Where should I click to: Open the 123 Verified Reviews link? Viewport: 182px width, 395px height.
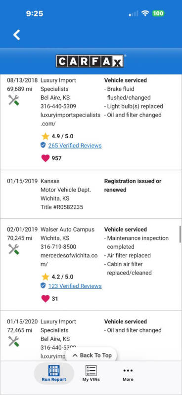(75, 286)
